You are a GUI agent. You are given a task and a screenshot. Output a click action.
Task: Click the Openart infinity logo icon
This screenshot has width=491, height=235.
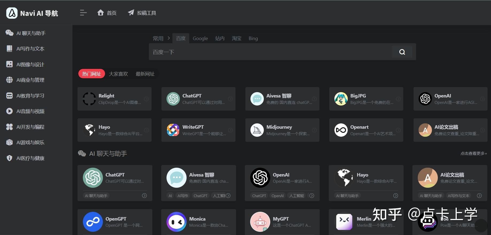341,130
